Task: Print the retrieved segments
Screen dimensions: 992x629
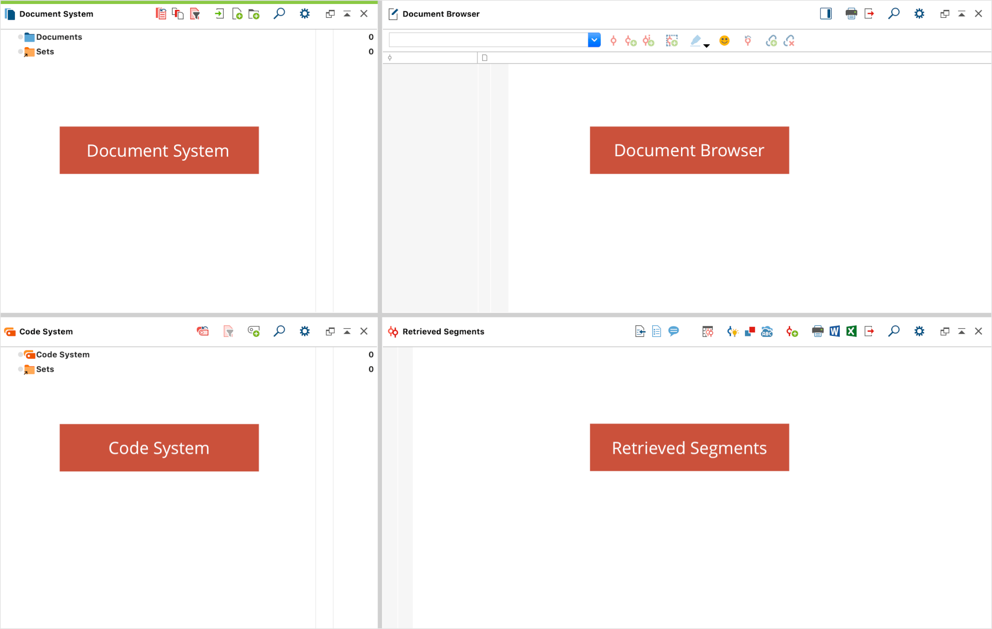Action: [817, 331]
